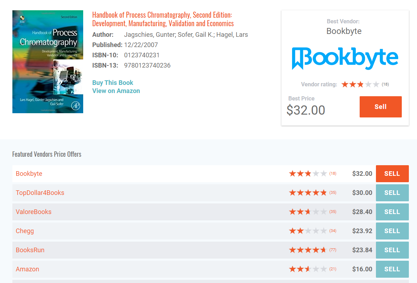
Task: Click SELL button for ValoreBooks
Action: [x=392, y=212]
